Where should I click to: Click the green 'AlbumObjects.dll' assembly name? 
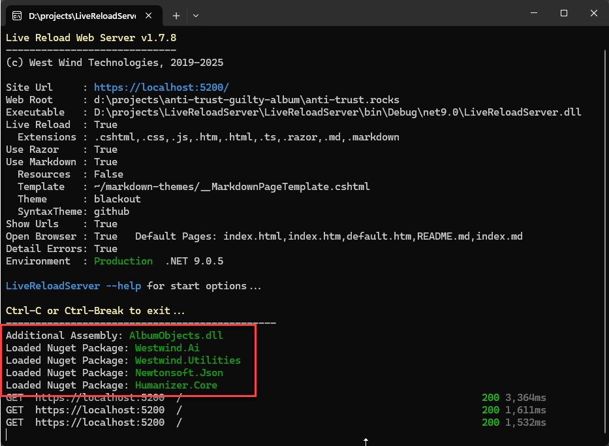coord(176,336)
